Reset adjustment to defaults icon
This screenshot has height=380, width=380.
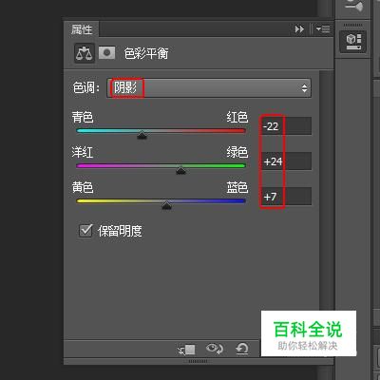pyautogui.click(x=242, y=349)
